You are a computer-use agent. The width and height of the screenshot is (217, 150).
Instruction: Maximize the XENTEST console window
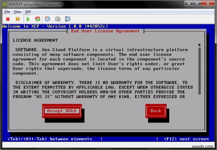pyautogui.click(x=197, y=3)
